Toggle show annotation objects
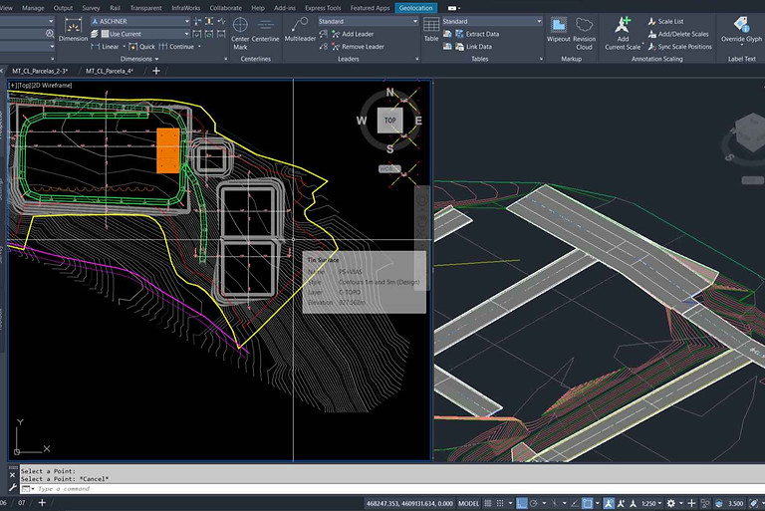765x511 pixels. (x=609, y=503)
